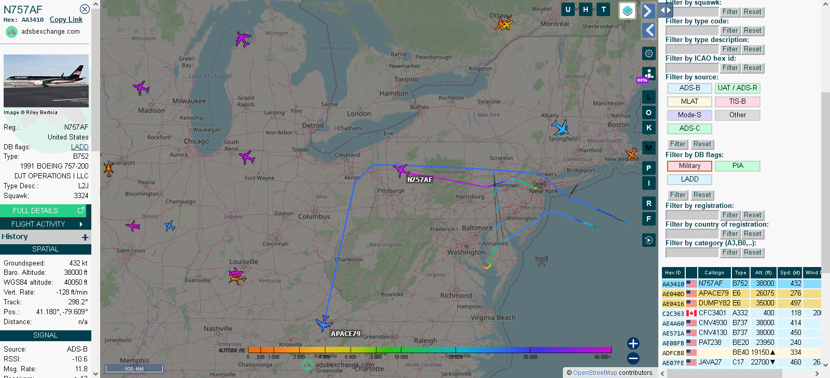Toggle the PIA DB flag filter
Image resolution: width=830 pixels, height=378 pixels.
pyautogui.click(x=737, y=166)
